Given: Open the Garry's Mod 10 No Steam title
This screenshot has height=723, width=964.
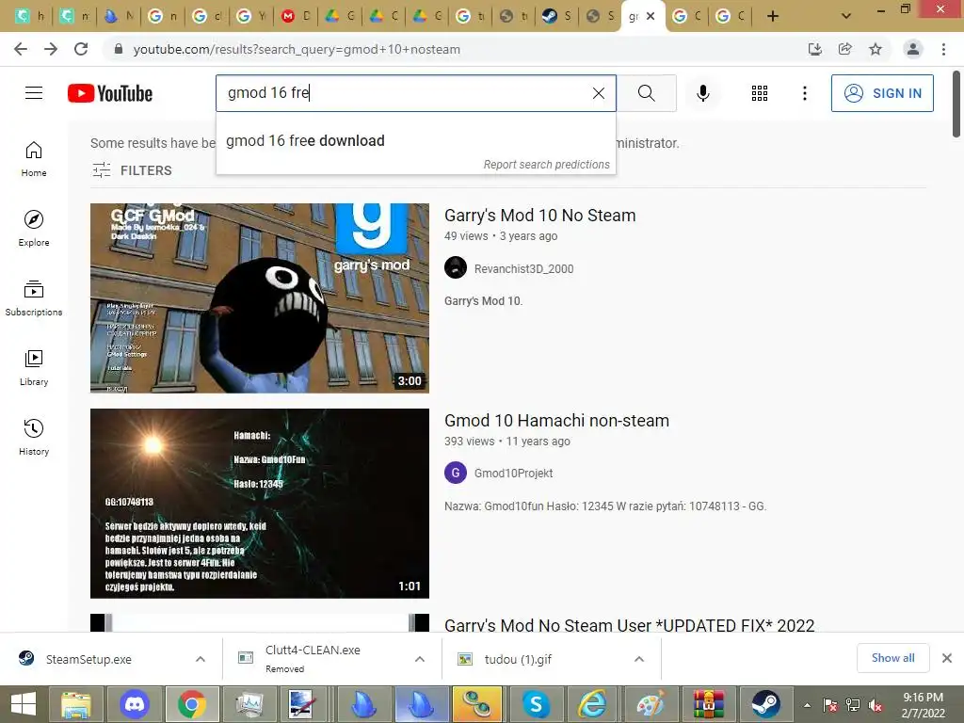Looking at the screenshot, I should [x=539, y=216].
